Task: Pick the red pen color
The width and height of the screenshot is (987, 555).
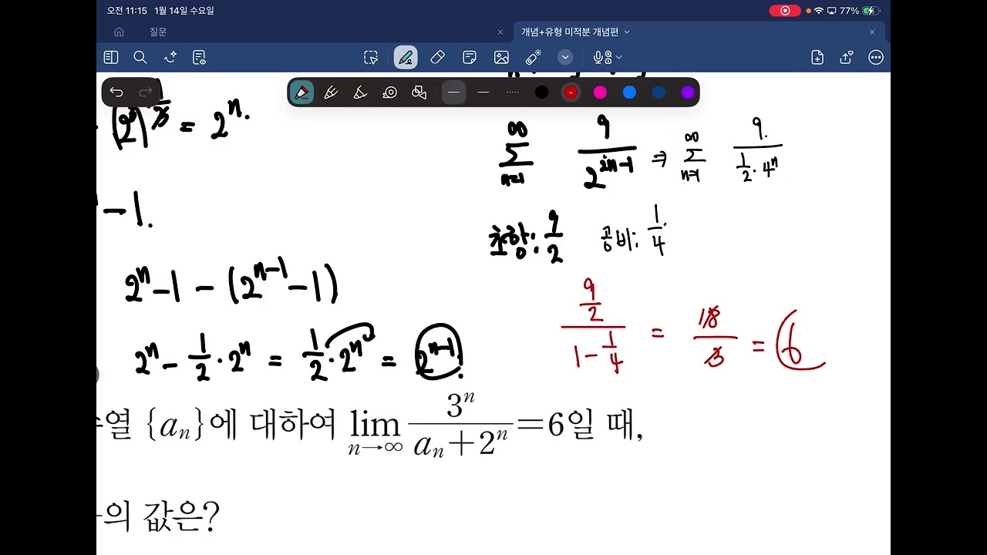Action: click(x=571, y=92)
